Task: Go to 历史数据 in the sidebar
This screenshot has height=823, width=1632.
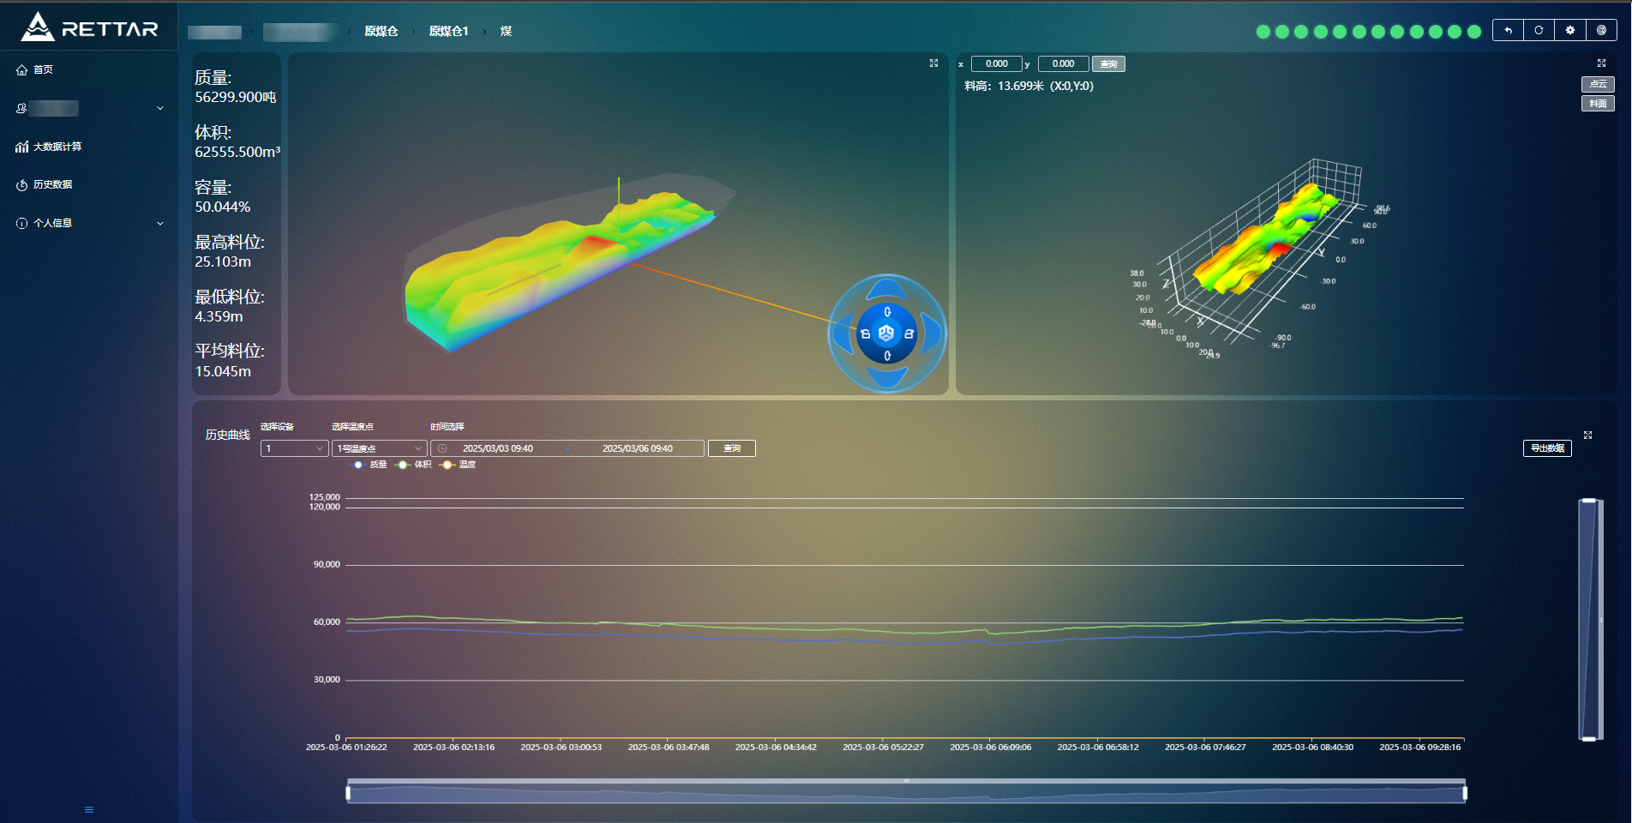Action: [x=52, y=184]
